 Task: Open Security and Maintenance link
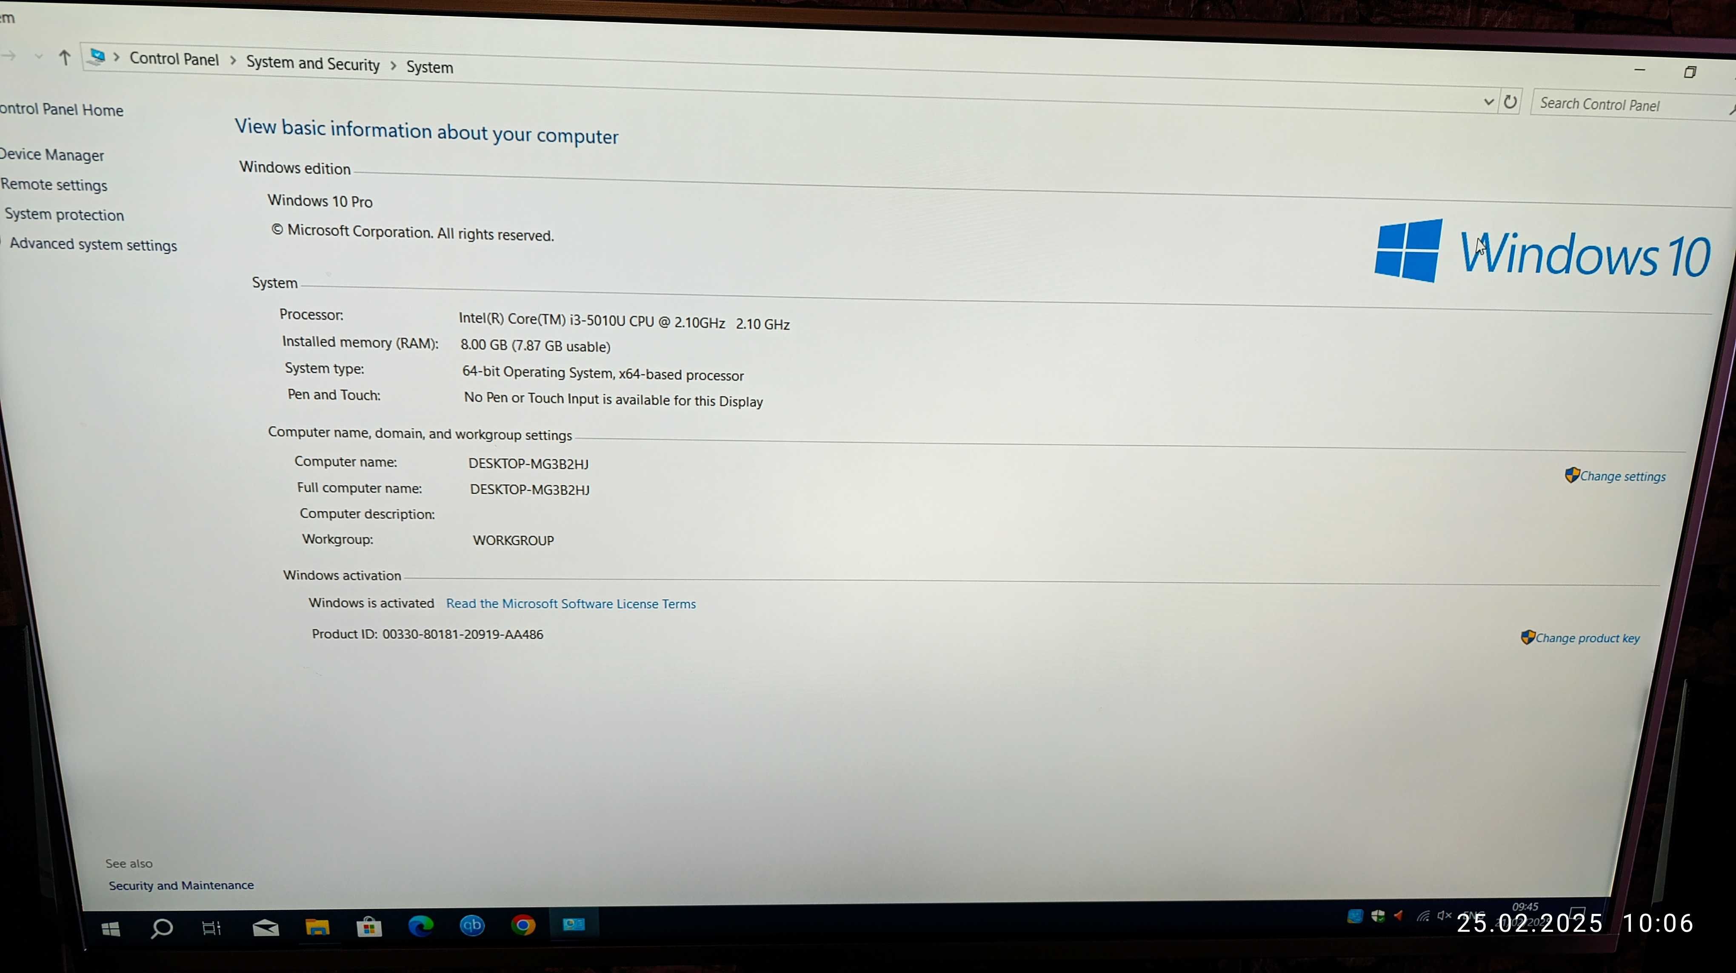181,885
